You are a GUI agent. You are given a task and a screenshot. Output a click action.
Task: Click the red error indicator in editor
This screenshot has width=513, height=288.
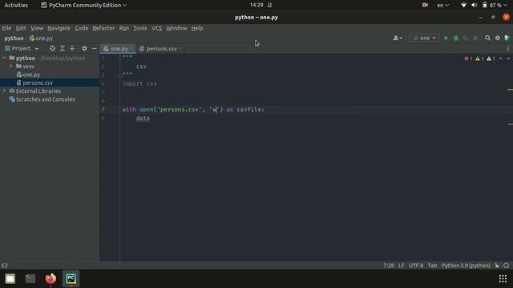pos(468,58)
